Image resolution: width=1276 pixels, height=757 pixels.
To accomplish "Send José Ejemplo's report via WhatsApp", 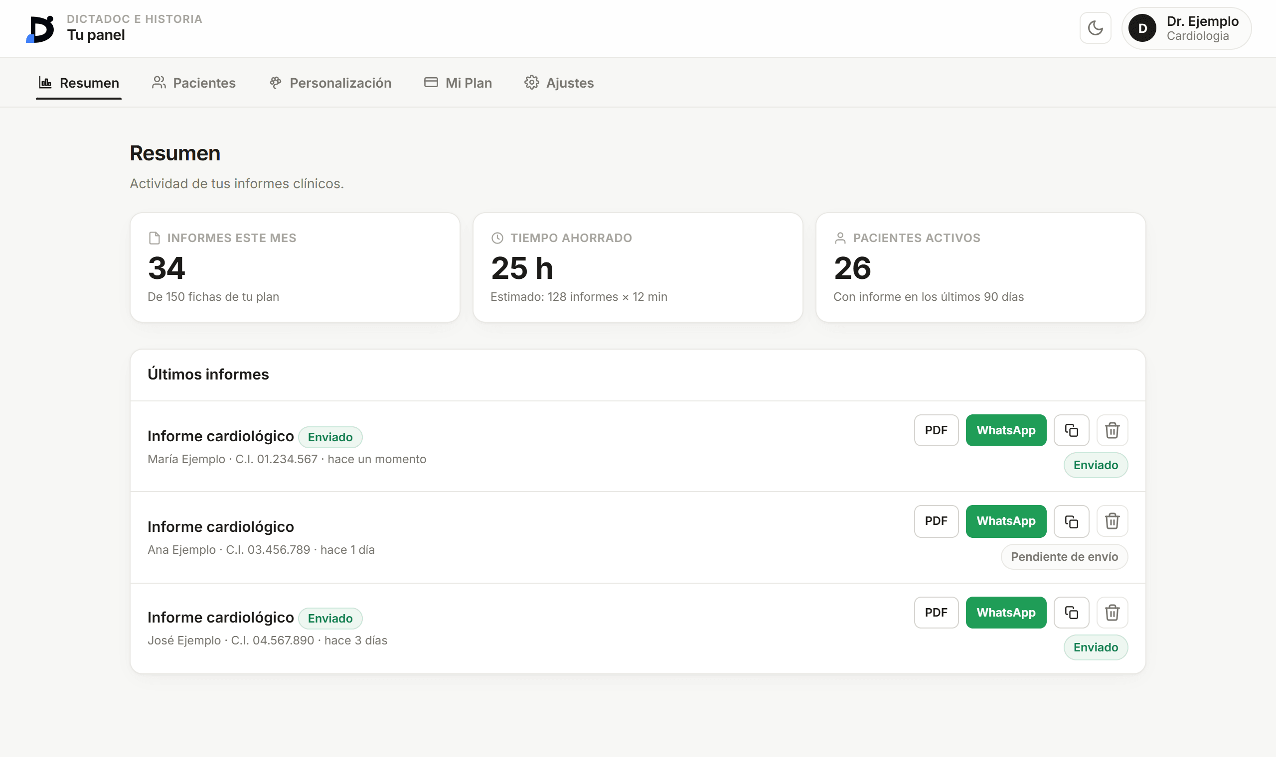I will pos(1006,612).
